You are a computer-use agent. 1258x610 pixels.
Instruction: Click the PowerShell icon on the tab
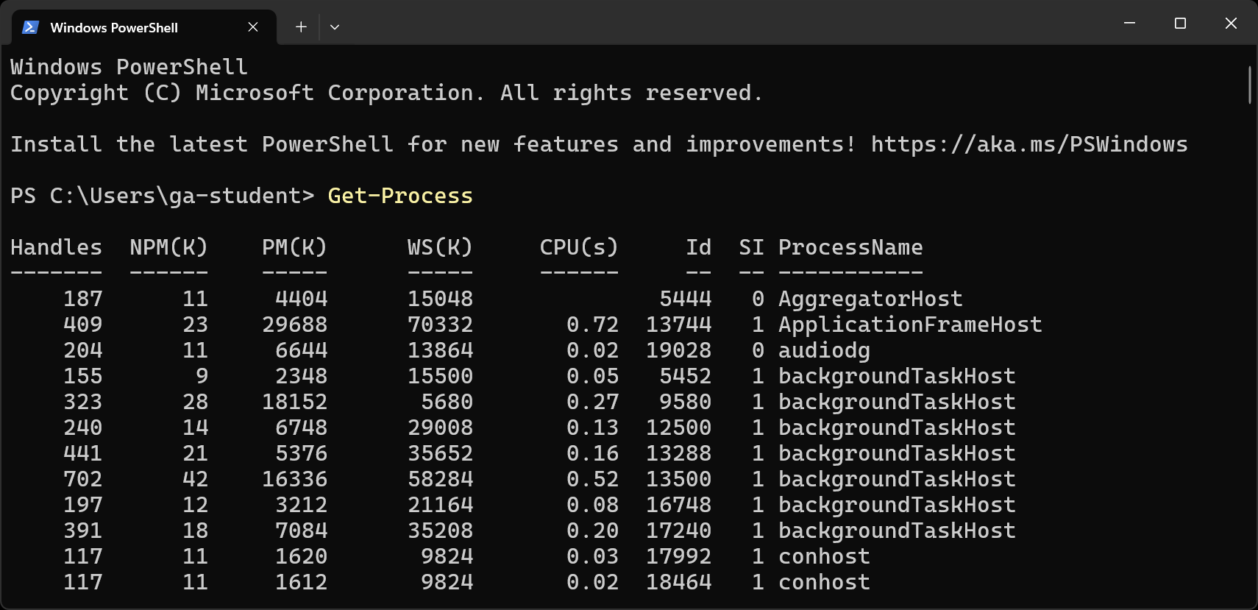[x=30, y=27]
